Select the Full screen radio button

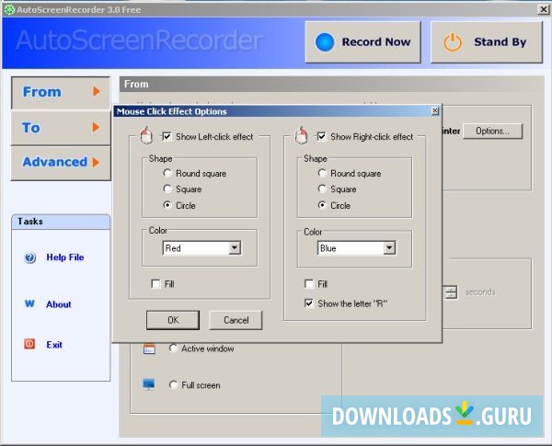[173, 384]
